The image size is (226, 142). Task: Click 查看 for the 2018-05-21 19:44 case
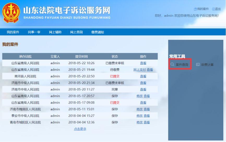[x=150, y=70]
